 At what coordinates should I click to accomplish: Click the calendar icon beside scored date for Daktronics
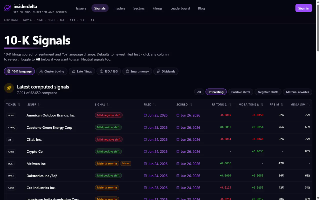coord(178,176)
